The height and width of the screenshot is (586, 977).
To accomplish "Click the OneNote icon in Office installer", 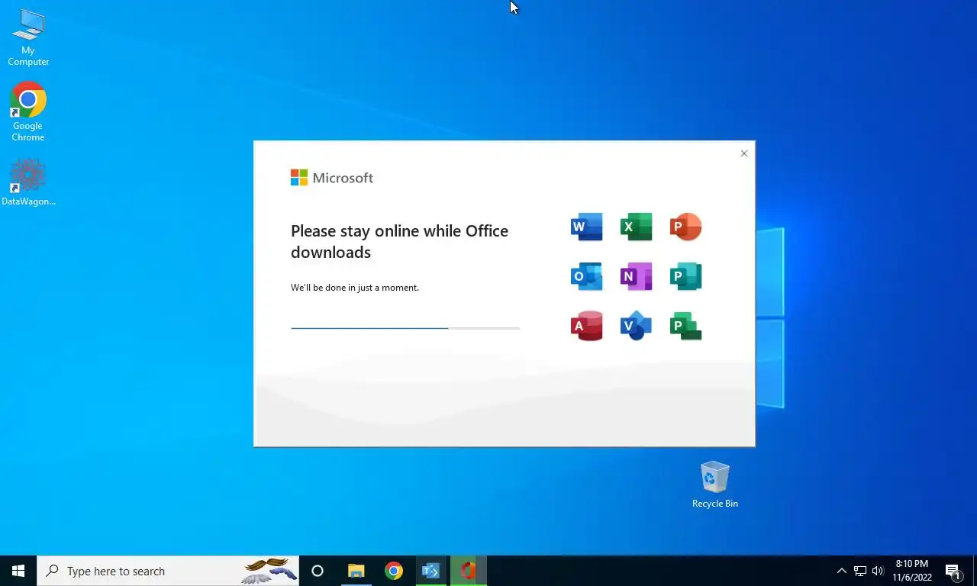I will (x=636, y=276).
